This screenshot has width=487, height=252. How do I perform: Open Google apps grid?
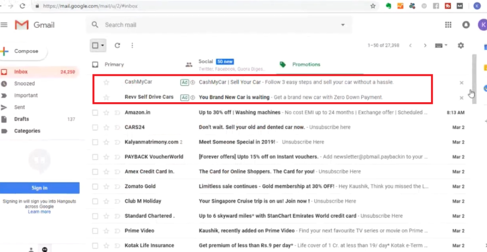448,25
